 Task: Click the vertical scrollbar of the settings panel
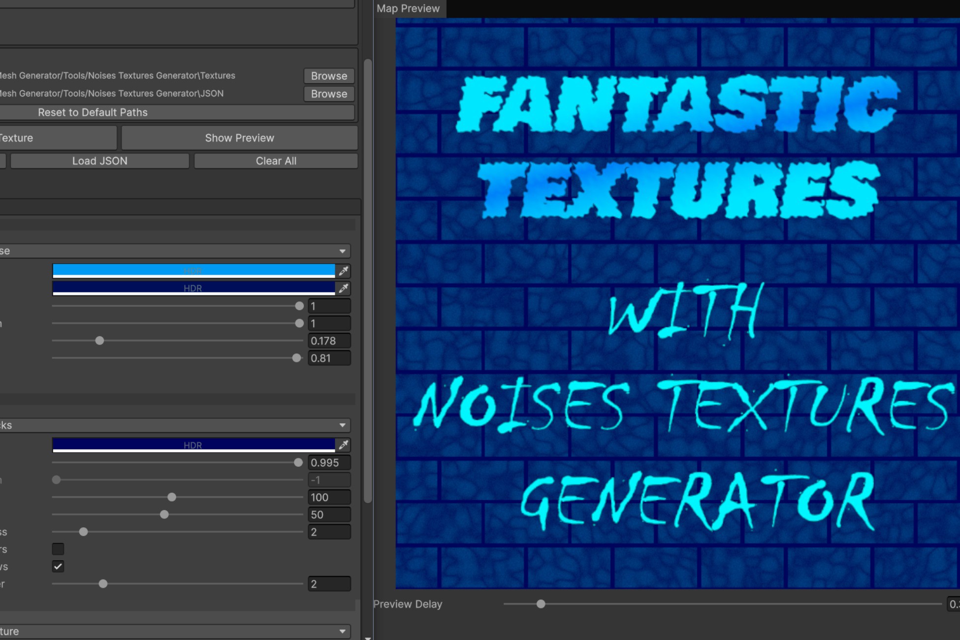368,281
